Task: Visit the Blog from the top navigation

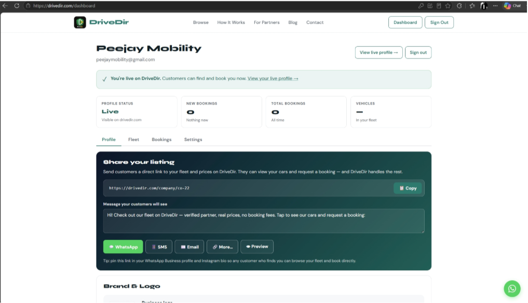Action: point(293,22)
